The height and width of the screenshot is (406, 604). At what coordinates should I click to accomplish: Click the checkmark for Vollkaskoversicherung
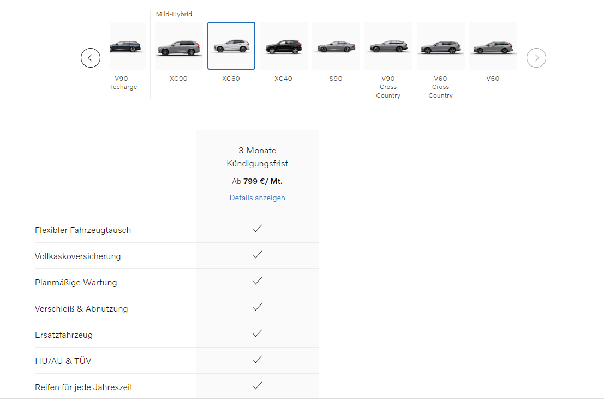(x=258, y=255)
